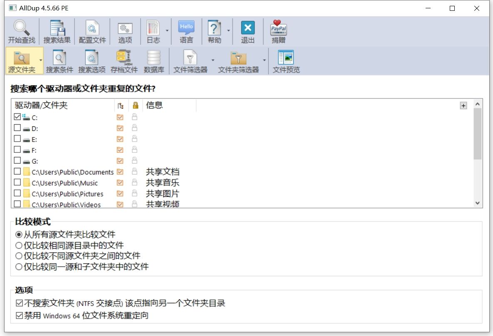
Task: Toggle subfolder icon for Public\Pictures row
Action: tap(120, 194)
